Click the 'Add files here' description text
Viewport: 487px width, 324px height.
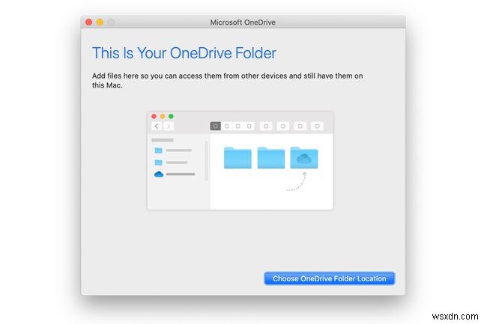(x=227, y=80)
